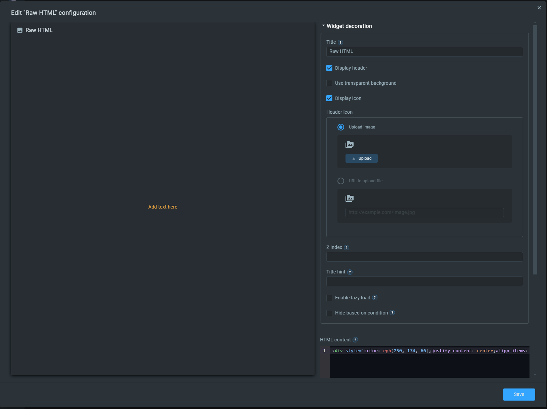
Task: Click the settings panel vertical scrollbar
Action: click(x=535, y=150)
